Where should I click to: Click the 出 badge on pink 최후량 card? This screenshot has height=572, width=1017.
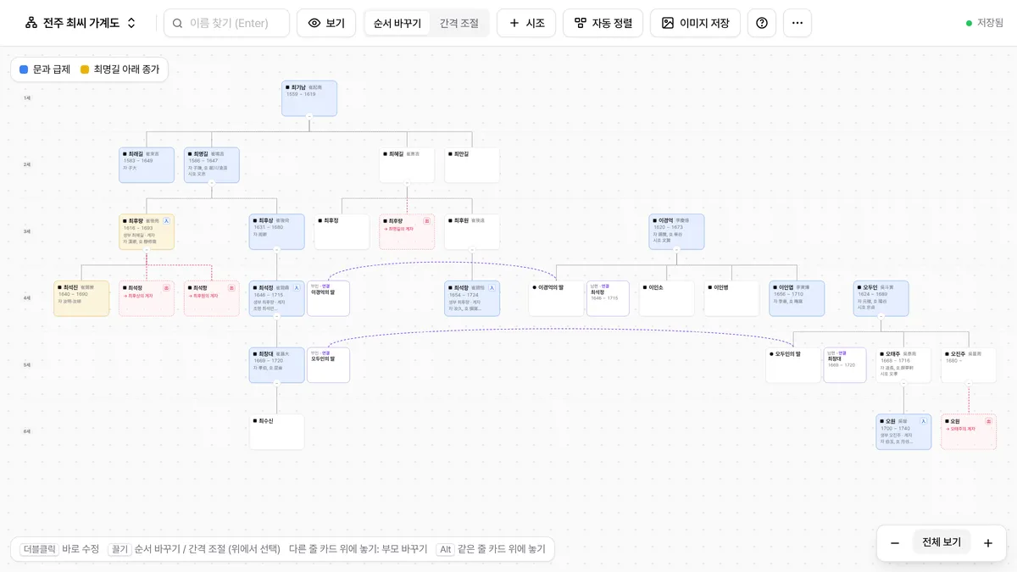tap(426, 220)
